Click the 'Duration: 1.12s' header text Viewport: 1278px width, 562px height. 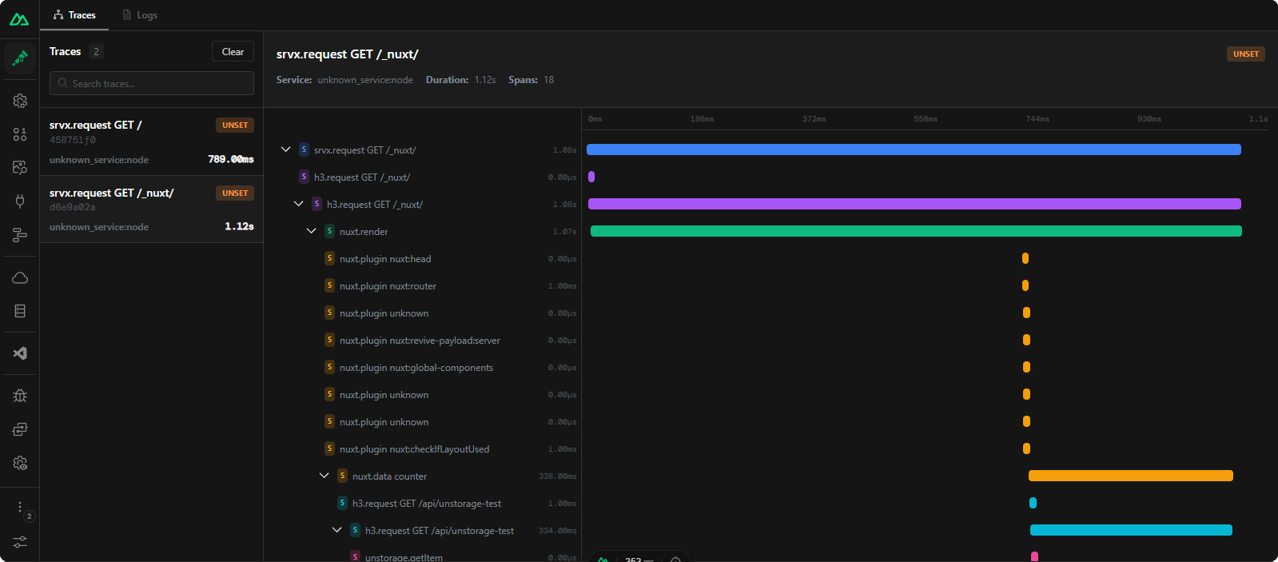pos(460,80)
